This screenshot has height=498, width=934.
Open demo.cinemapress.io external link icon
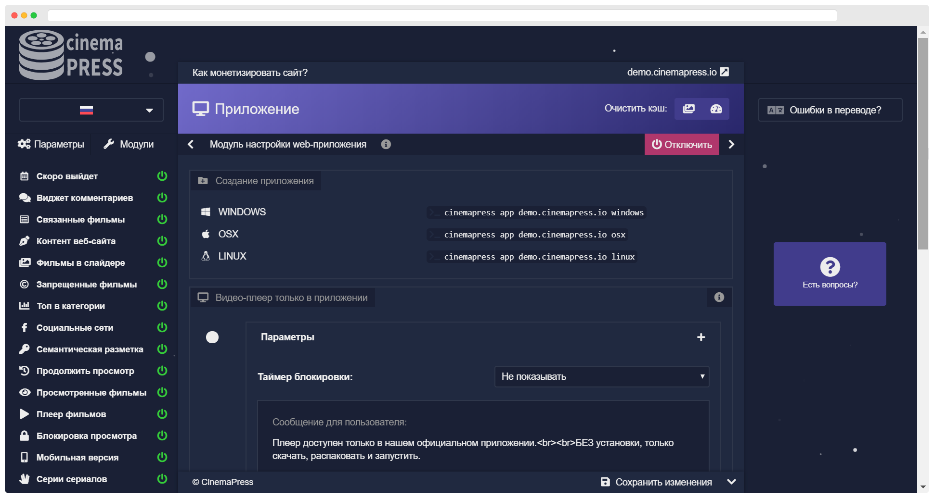point(724,72)
